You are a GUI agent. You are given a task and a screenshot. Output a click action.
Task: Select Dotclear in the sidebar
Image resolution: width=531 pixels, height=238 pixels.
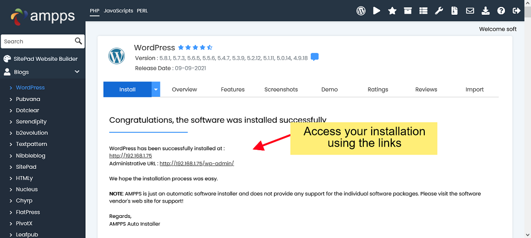[28, 110]
